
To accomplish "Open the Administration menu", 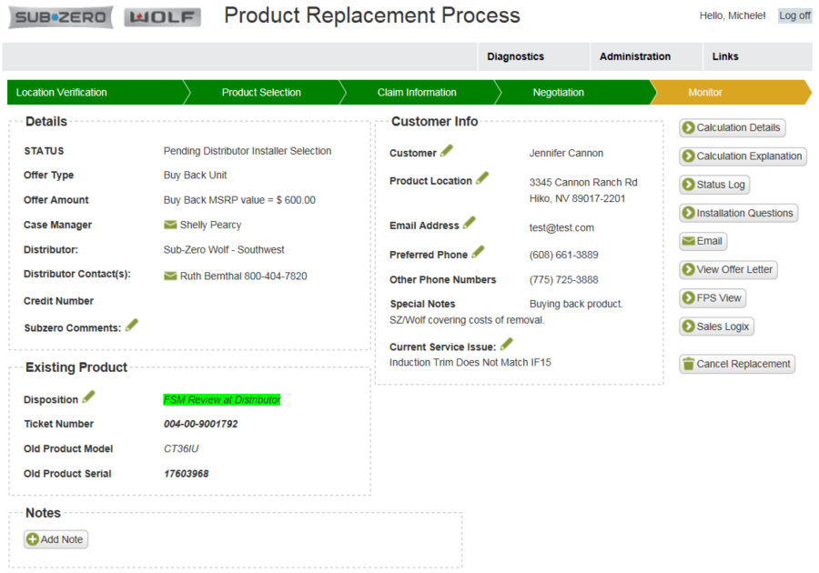I will pos(634,56).
